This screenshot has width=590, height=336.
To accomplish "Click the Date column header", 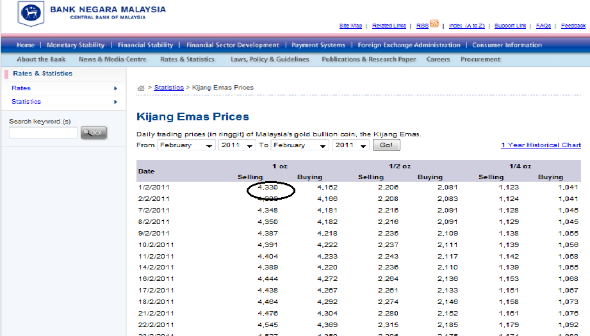I will 146,172.
